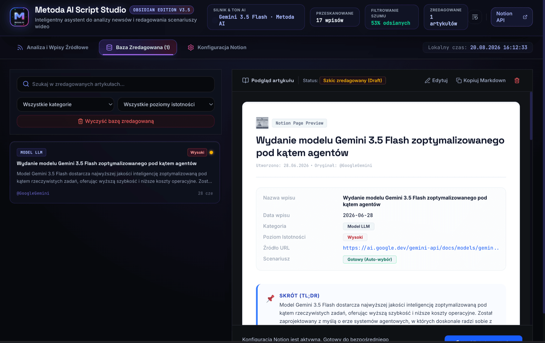This screenshot has width=545, height=343.
Task: Select the Baza Zredagowana (1) tab
Action: point(138,48)
